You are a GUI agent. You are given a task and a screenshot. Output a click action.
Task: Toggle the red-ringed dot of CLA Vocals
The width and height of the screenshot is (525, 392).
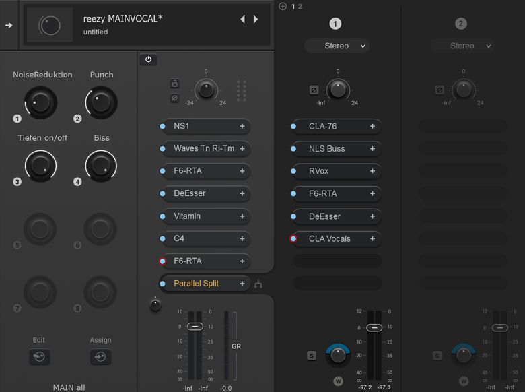pyautogui.click(x=293, y=238)
